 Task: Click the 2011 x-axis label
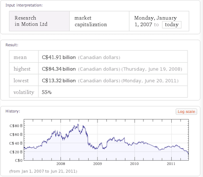point(171,164)
